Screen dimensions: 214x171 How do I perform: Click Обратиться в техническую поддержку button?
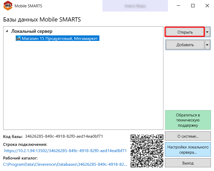pos(188,120)
